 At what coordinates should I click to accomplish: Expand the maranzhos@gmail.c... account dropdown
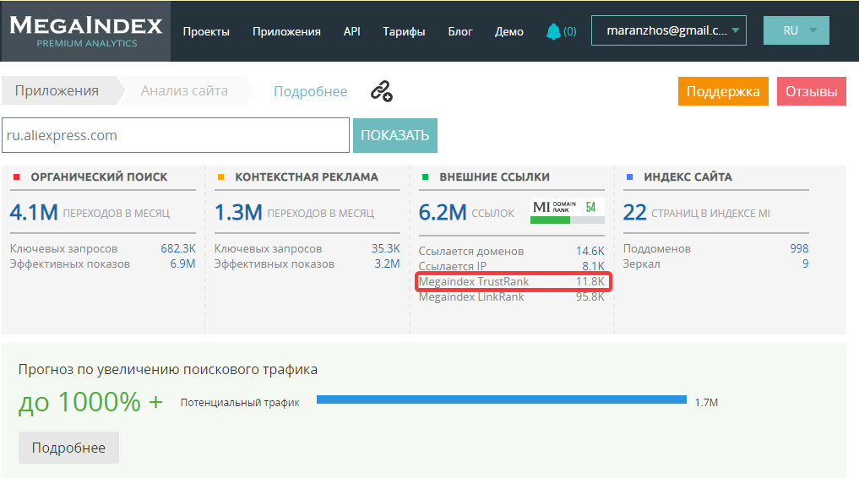point(668,30)
